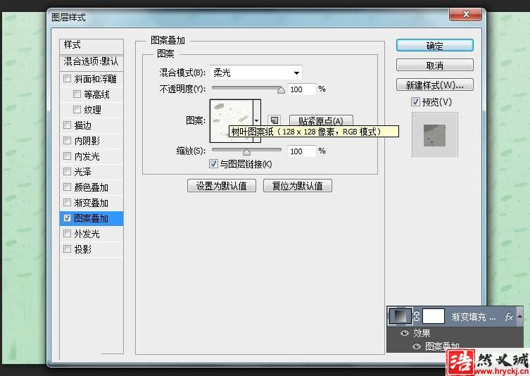Select the white layer mask thumbnail
Screen dimensions: 530x376
point(434,316)
